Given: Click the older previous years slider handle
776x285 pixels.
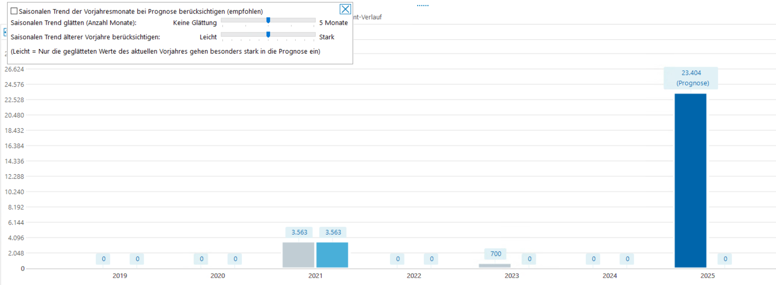Looking at the screenshot, I should coord(268,35).
